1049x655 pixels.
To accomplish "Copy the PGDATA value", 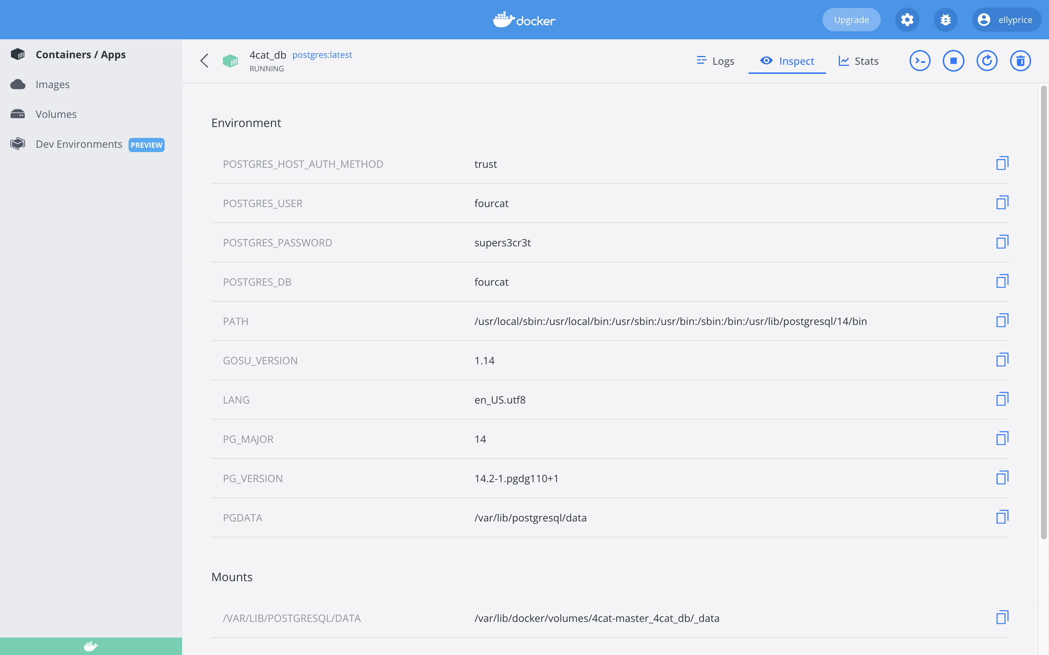I will point(1003,517).
